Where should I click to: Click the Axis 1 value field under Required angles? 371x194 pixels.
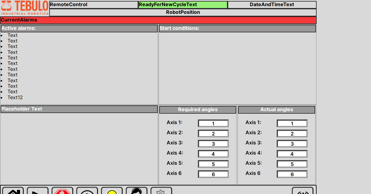coord(213,123)
